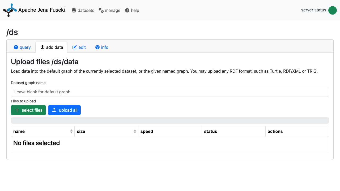Viewport: 340px width, 191px height.
Task: Click the add data upload icon
Action: click(42, 47)
